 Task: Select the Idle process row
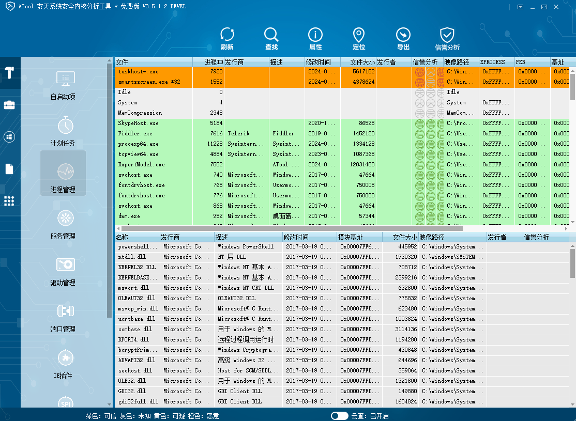(342, 92)
